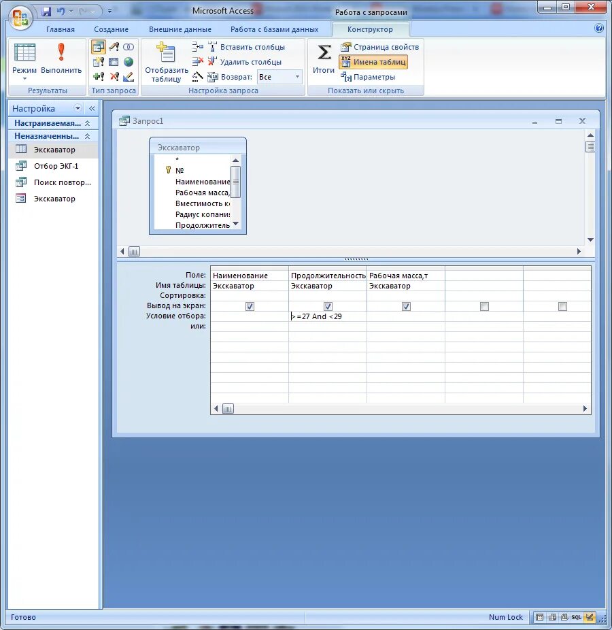Select the asterisk field in Экскаватор list
The width and height of the screenshot is (612, 630).
coord(177,159)
